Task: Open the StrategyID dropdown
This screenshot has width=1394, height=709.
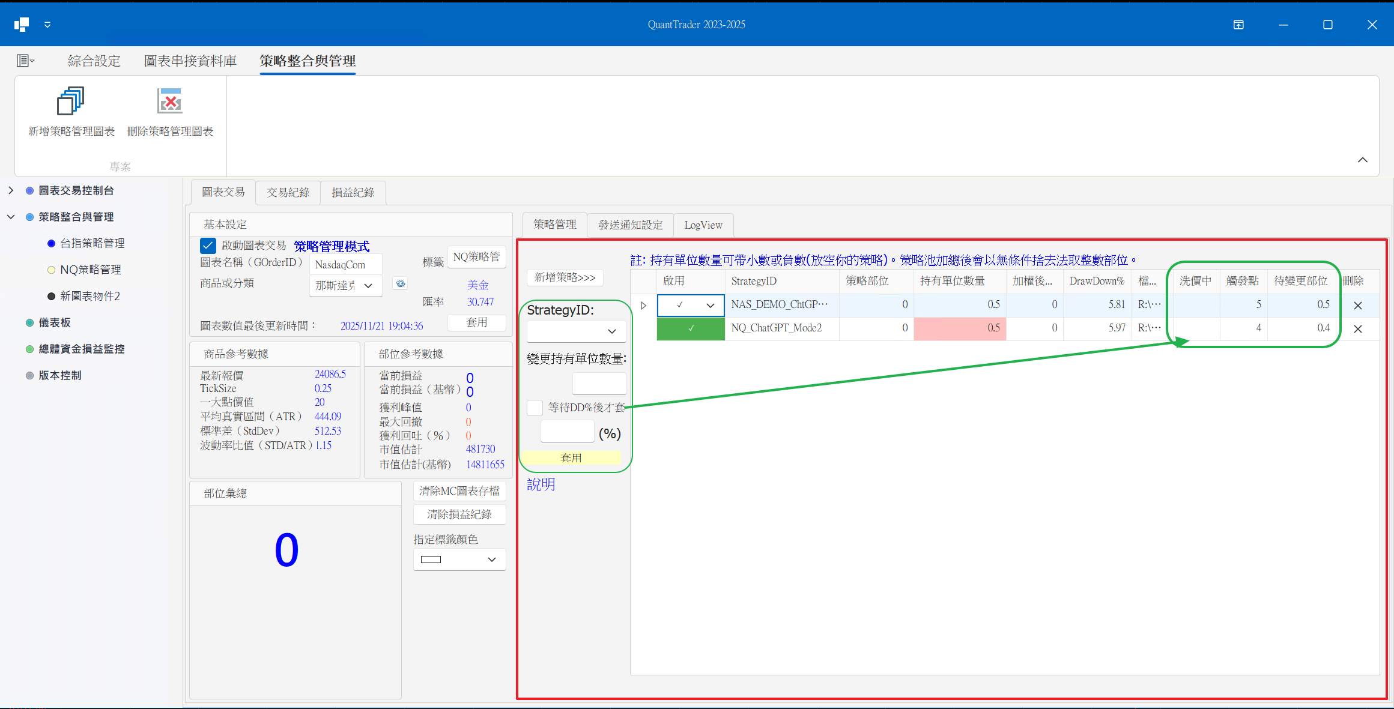Action: 576,331
